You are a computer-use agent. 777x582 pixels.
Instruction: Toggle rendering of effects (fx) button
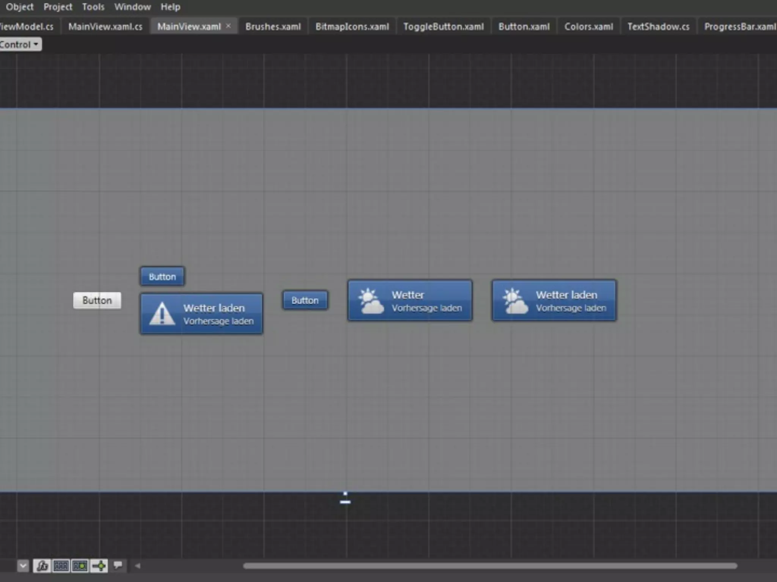point(42,566)
